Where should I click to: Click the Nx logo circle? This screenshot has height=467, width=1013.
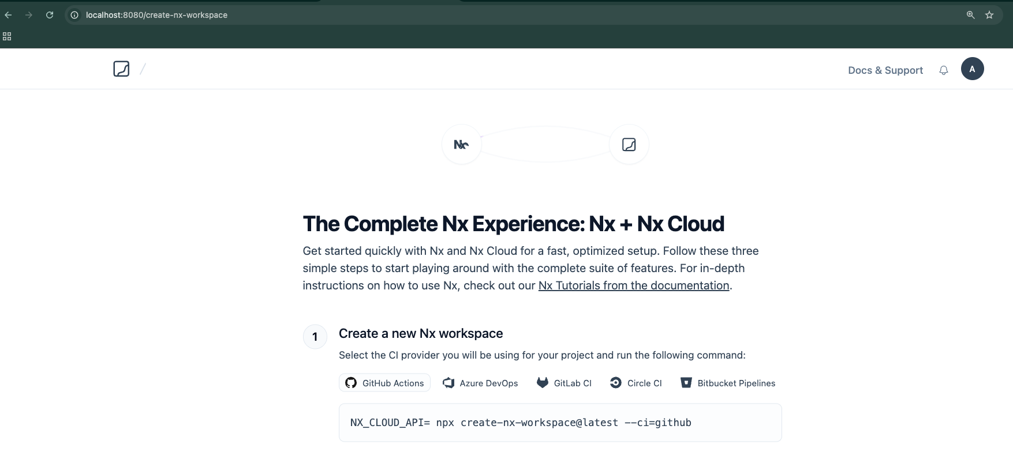[461, 144]
